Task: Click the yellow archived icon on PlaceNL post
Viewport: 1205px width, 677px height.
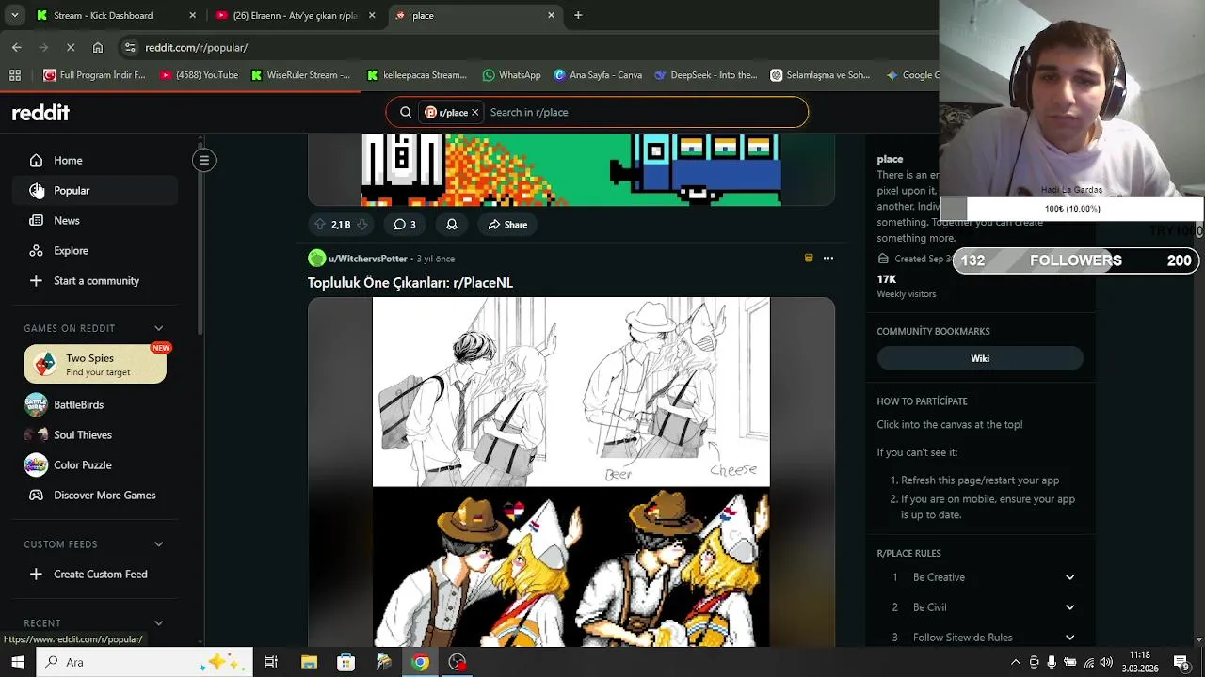Action: pyautogui.click(x=809, y=259)
